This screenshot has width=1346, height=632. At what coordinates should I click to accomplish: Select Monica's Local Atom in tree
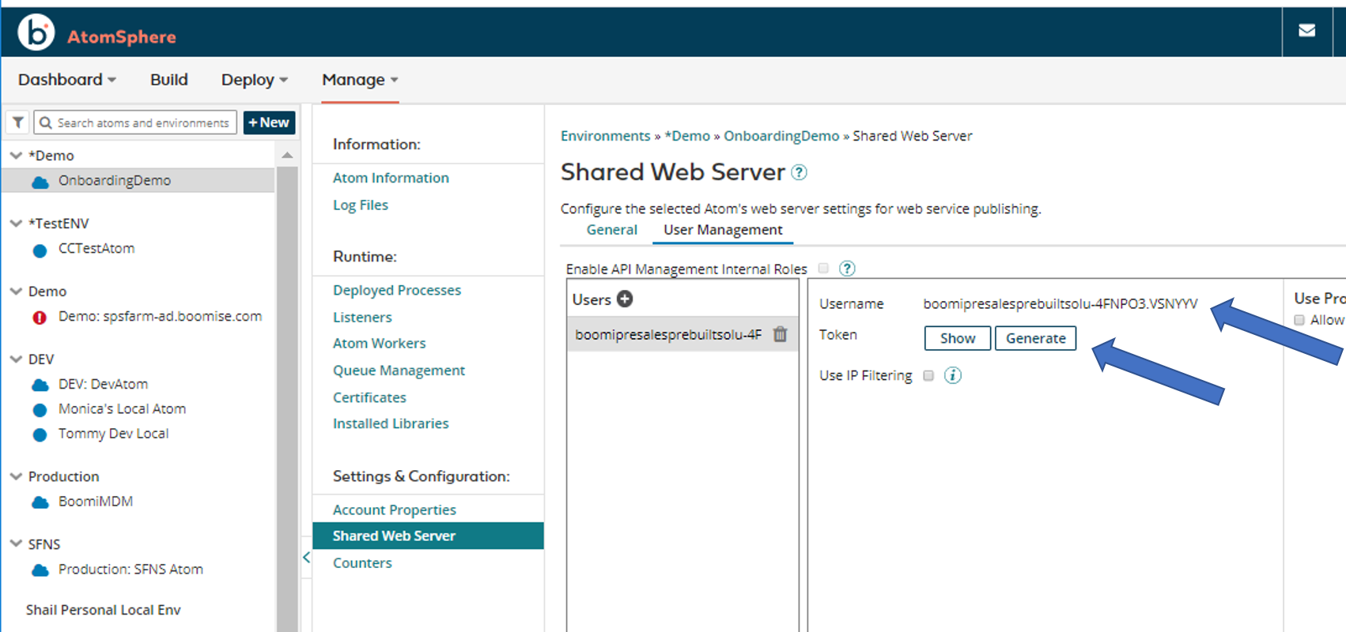tap(122, 409)
